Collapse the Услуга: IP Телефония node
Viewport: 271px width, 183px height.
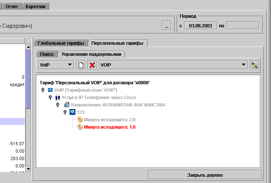coord(50,98)
